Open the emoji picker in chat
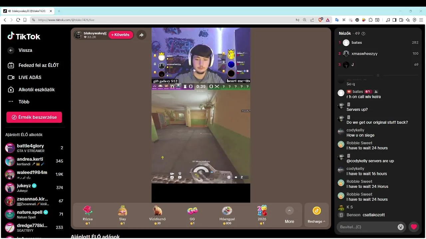 click(x=401, y=227)
